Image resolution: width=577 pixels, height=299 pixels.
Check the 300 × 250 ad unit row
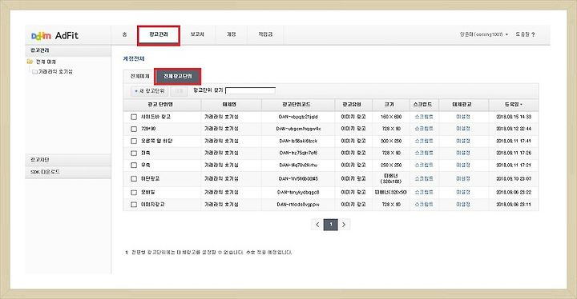[x=134, y=141]
